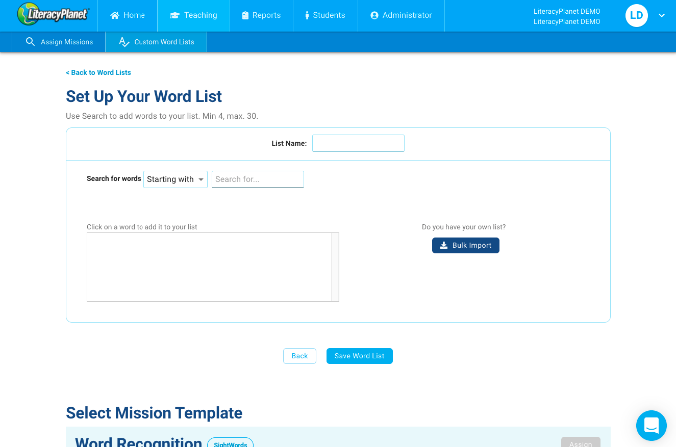Switch to the Teaching tab
Viewport: 676px width, 447px height.
pyautogui.click(x=194, y=15)
